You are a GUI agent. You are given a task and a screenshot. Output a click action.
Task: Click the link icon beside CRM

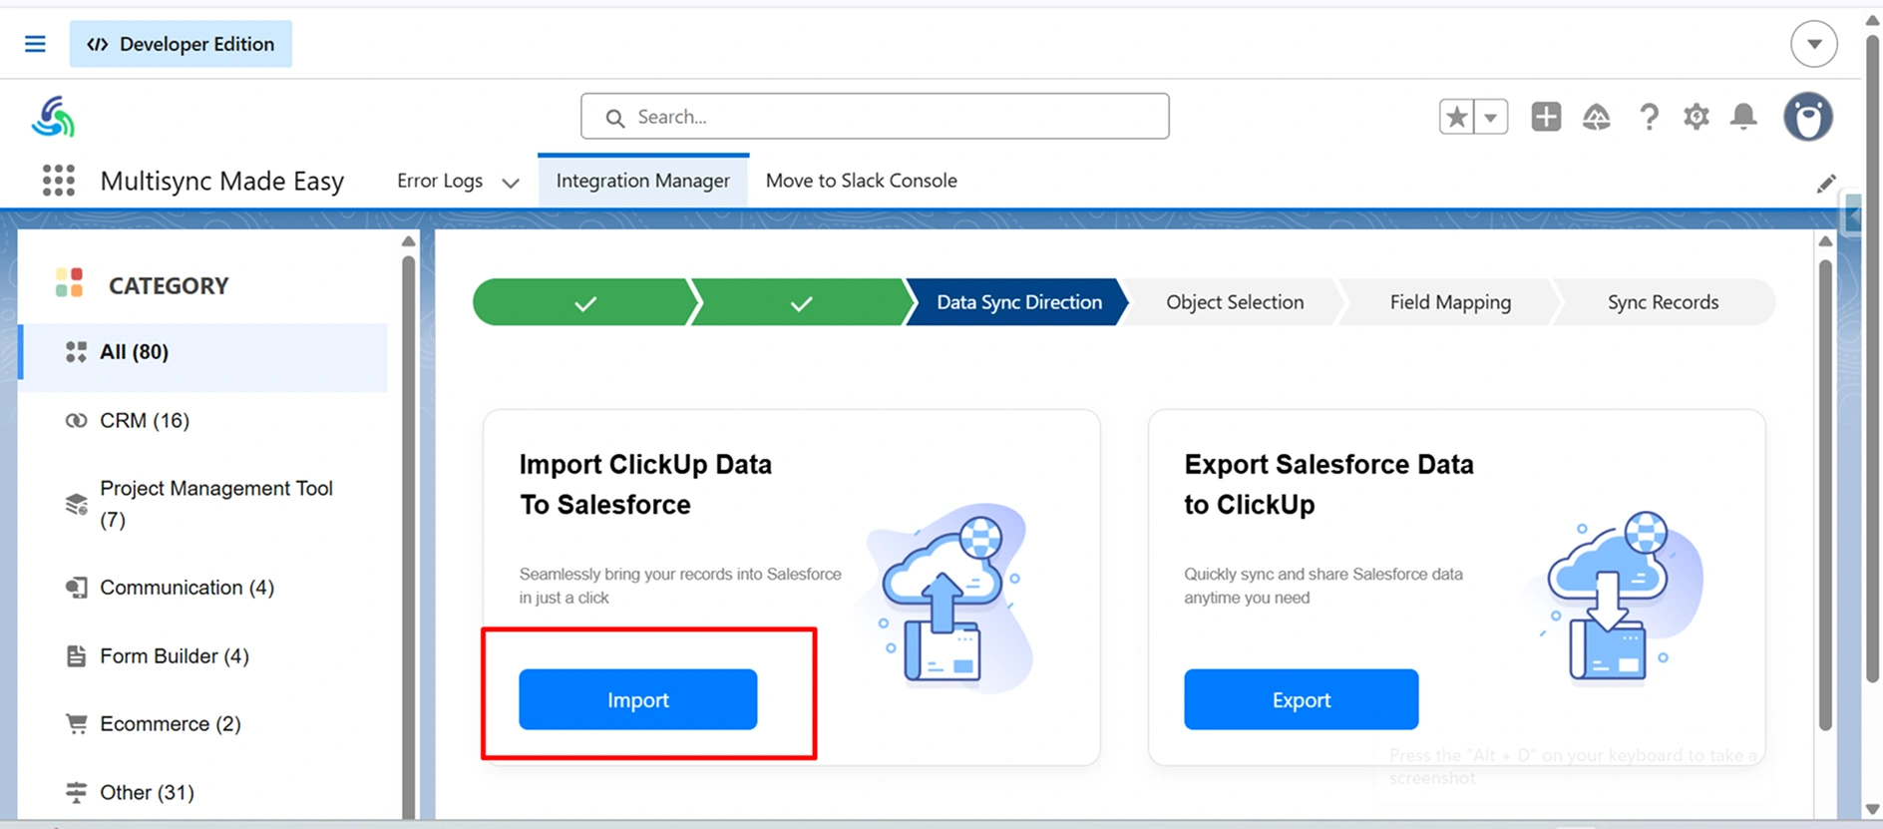(76, 421)
